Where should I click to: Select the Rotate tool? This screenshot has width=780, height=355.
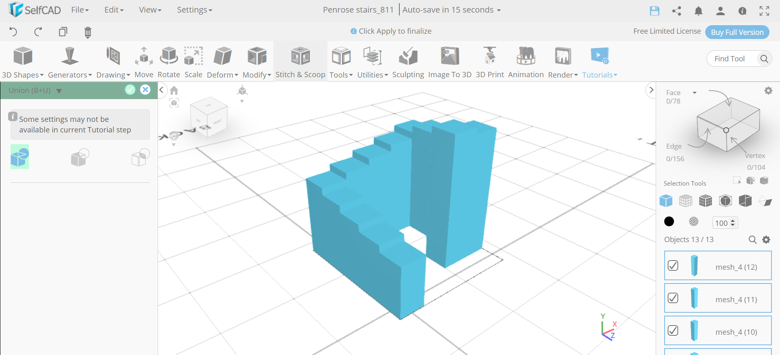click(169, 62)
